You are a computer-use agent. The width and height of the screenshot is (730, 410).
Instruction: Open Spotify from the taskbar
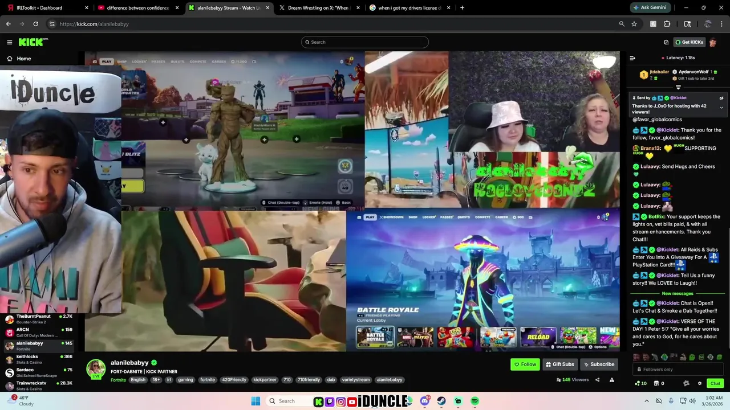(x=474, y=401)
